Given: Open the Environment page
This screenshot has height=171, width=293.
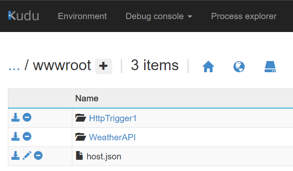Looking at the screenshot, I should (x=82, y=16).
